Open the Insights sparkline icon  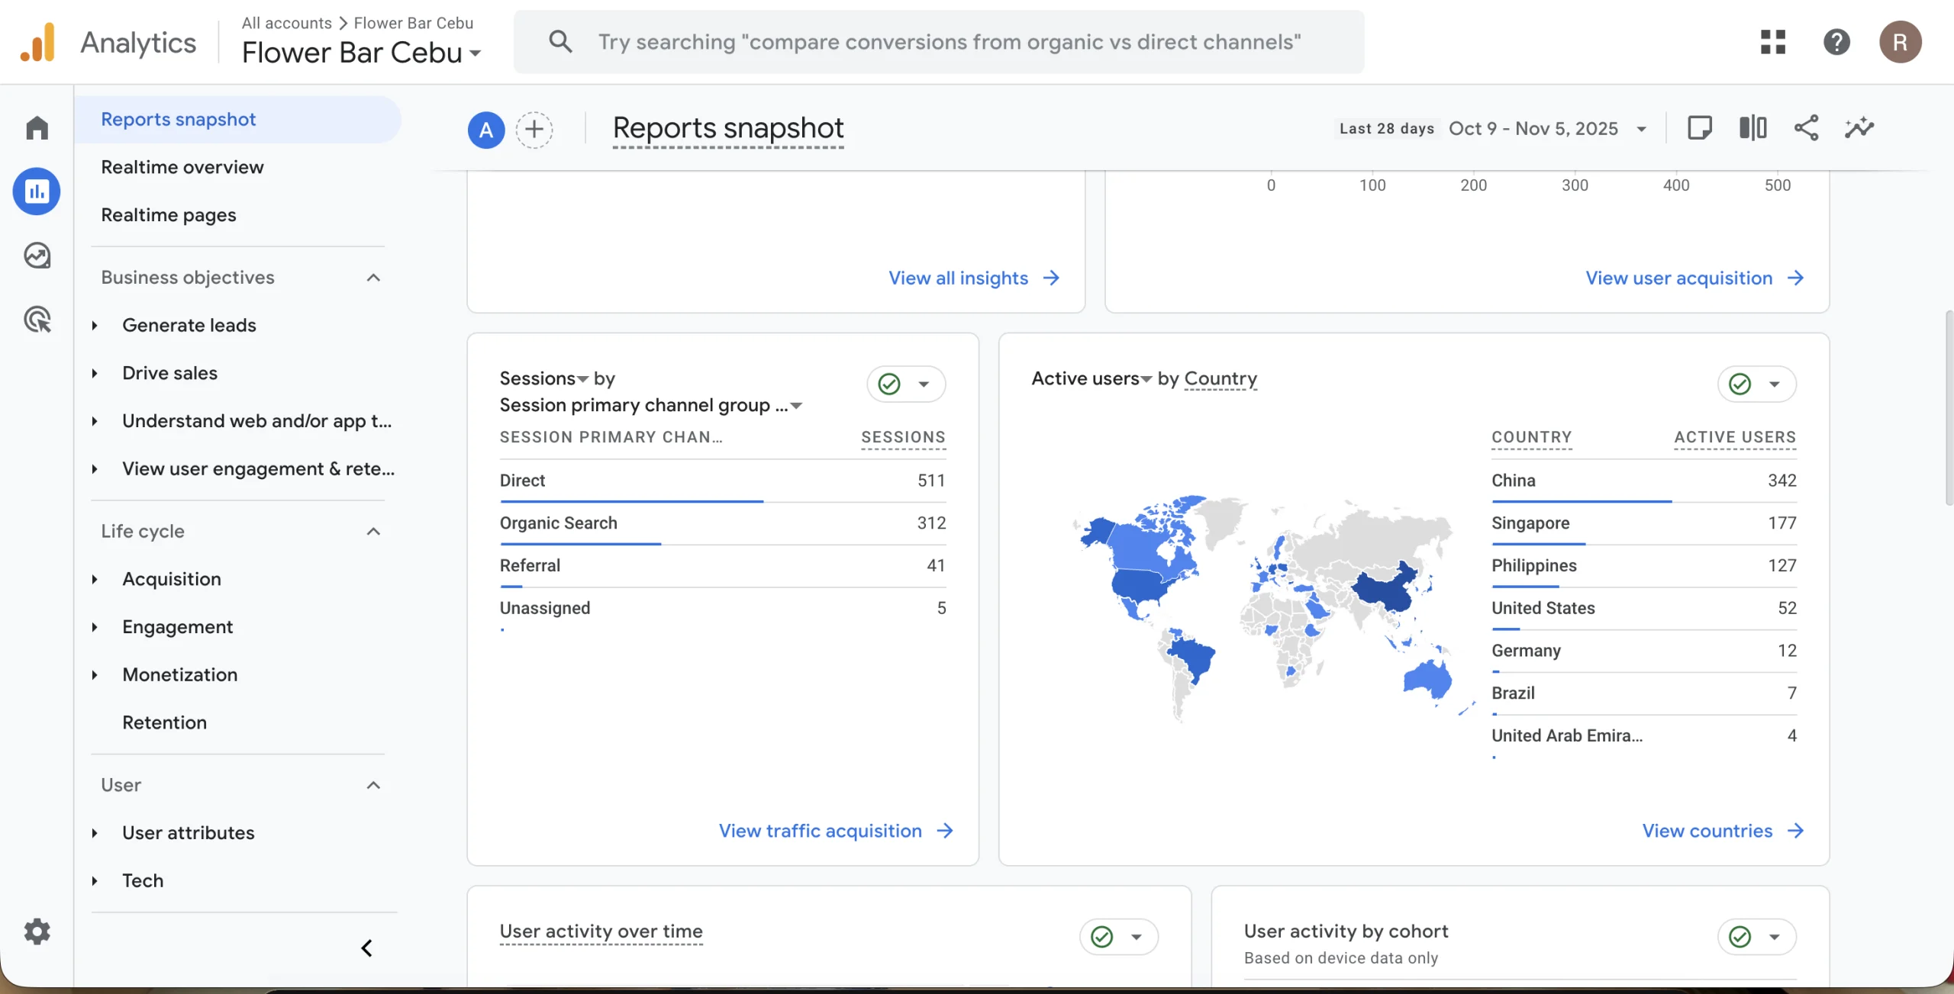[x=1859, y=128]
